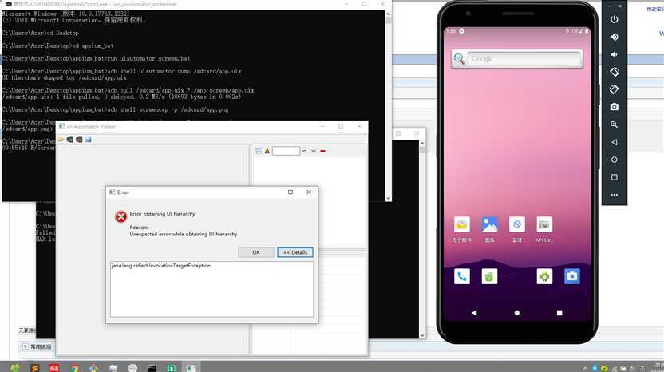
Task: Click the cmd window scrollbar up arrow
Action: (389, 14)
